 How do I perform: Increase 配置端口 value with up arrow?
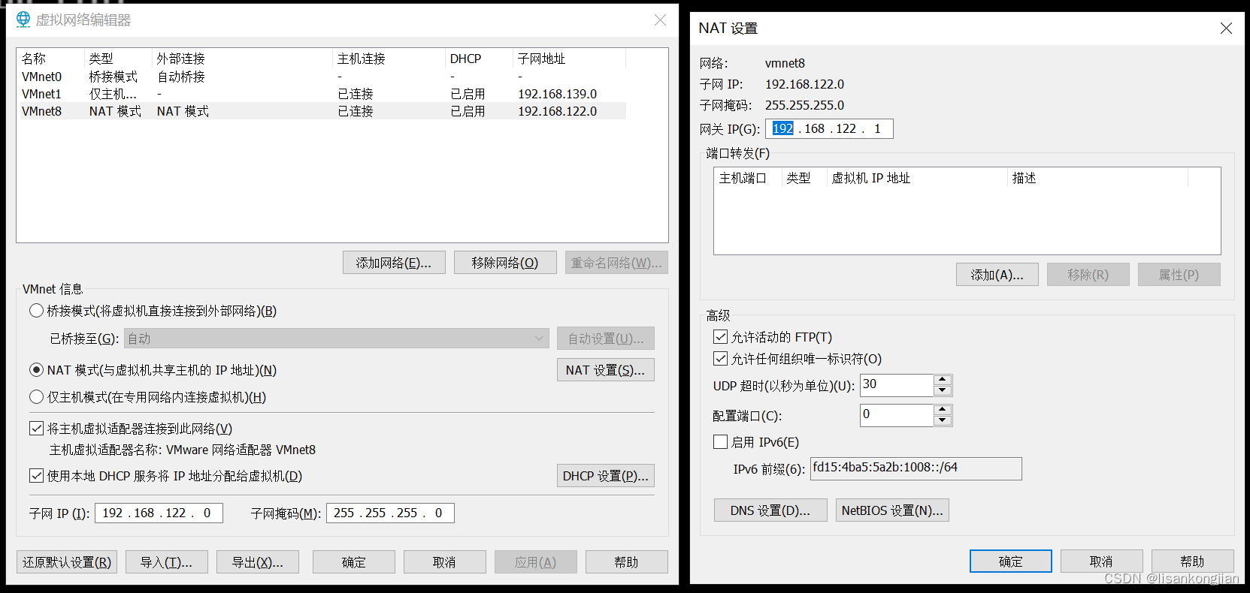click(x=943, y=410)
